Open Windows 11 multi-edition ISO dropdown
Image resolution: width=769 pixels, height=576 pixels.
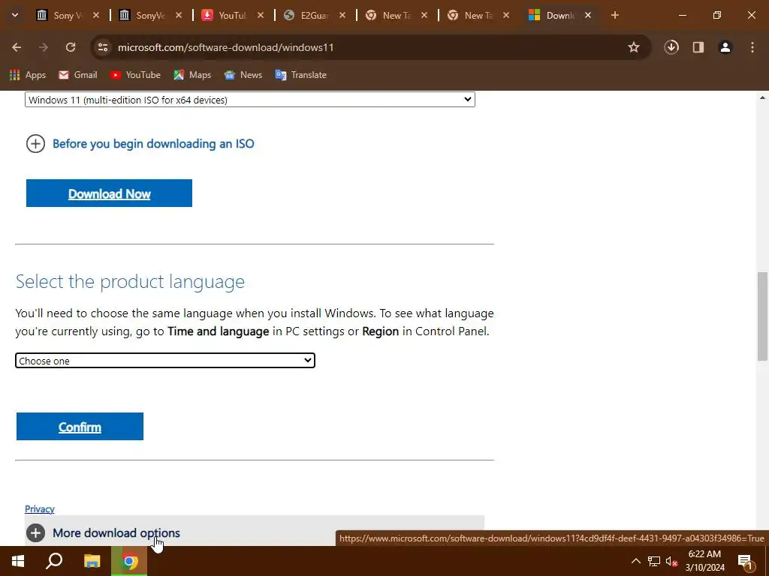249,100
